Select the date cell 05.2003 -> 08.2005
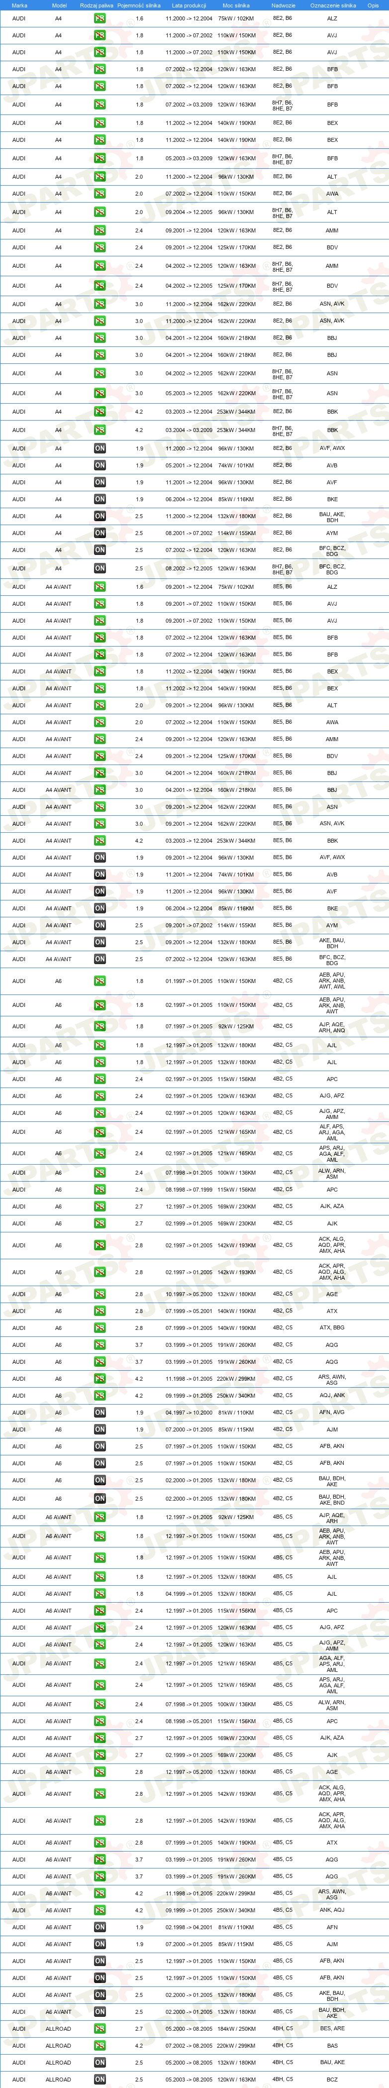 click(x=189, y=2080)
